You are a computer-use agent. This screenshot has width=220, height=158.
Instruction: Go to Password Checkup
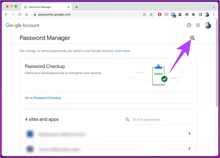43,98
